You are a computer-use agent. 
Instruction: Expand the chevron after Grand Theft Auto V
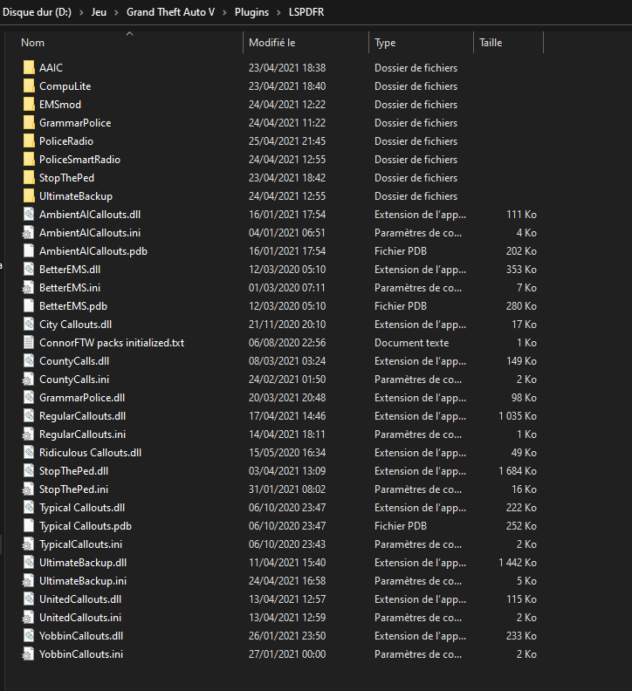[x=225, y=12]
